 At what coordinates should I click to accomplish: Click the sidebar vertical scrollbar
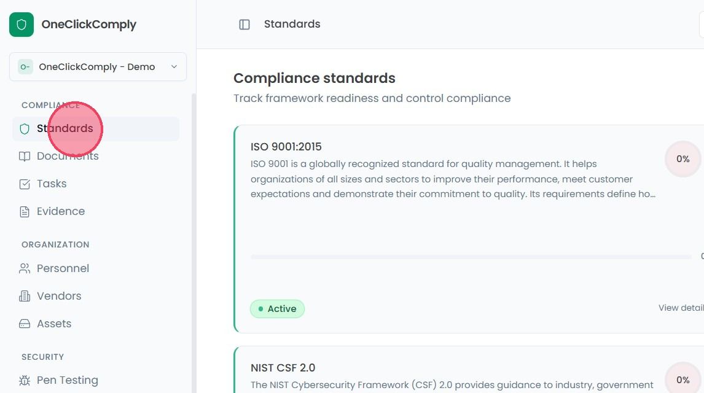tap(194, 243)
